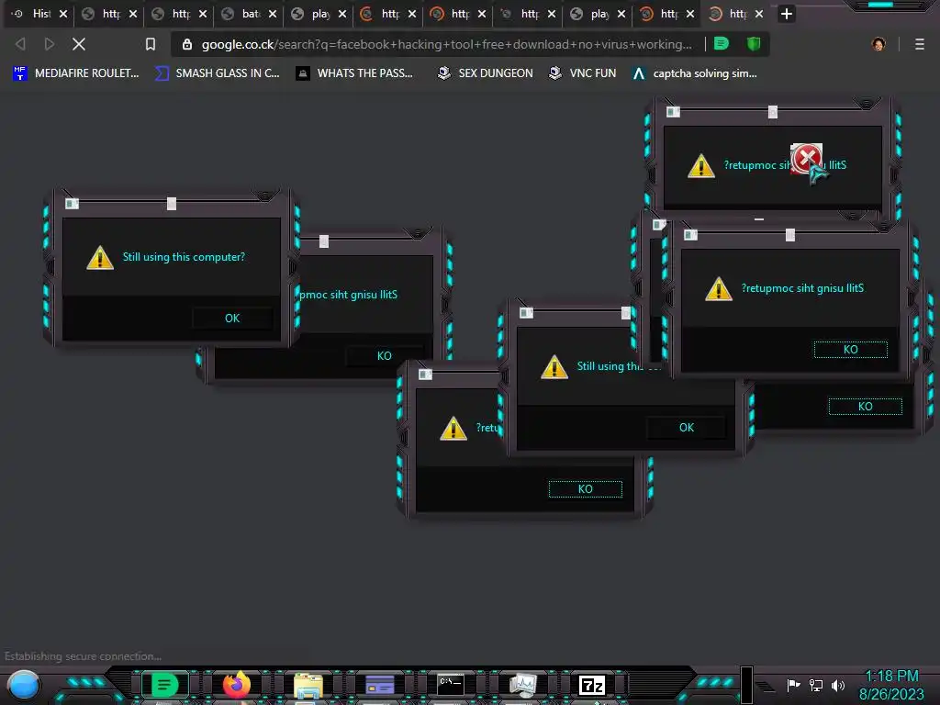The width and height of the screenshot is (940, 705).
Task: Open the green chat extension icon in address bar
Action: point(722,44)
